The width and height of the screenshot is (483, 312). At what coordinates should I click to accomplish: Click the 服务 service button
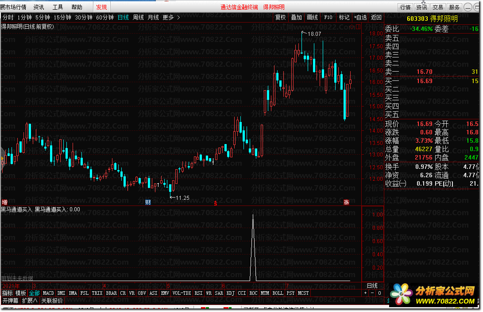(x=454, y=8)
